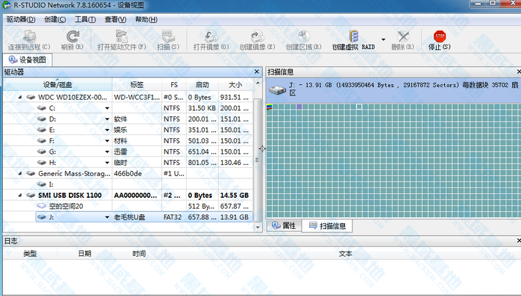This screenshot has width=521, height=296.
Task: Switch to the 属性 tab
Action: pyautogui.click(x=284, y=226)
